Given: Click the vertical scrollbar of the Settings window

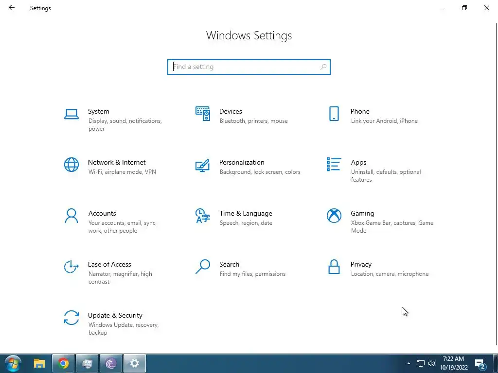Looking at the screenshot, I should 497,184.
